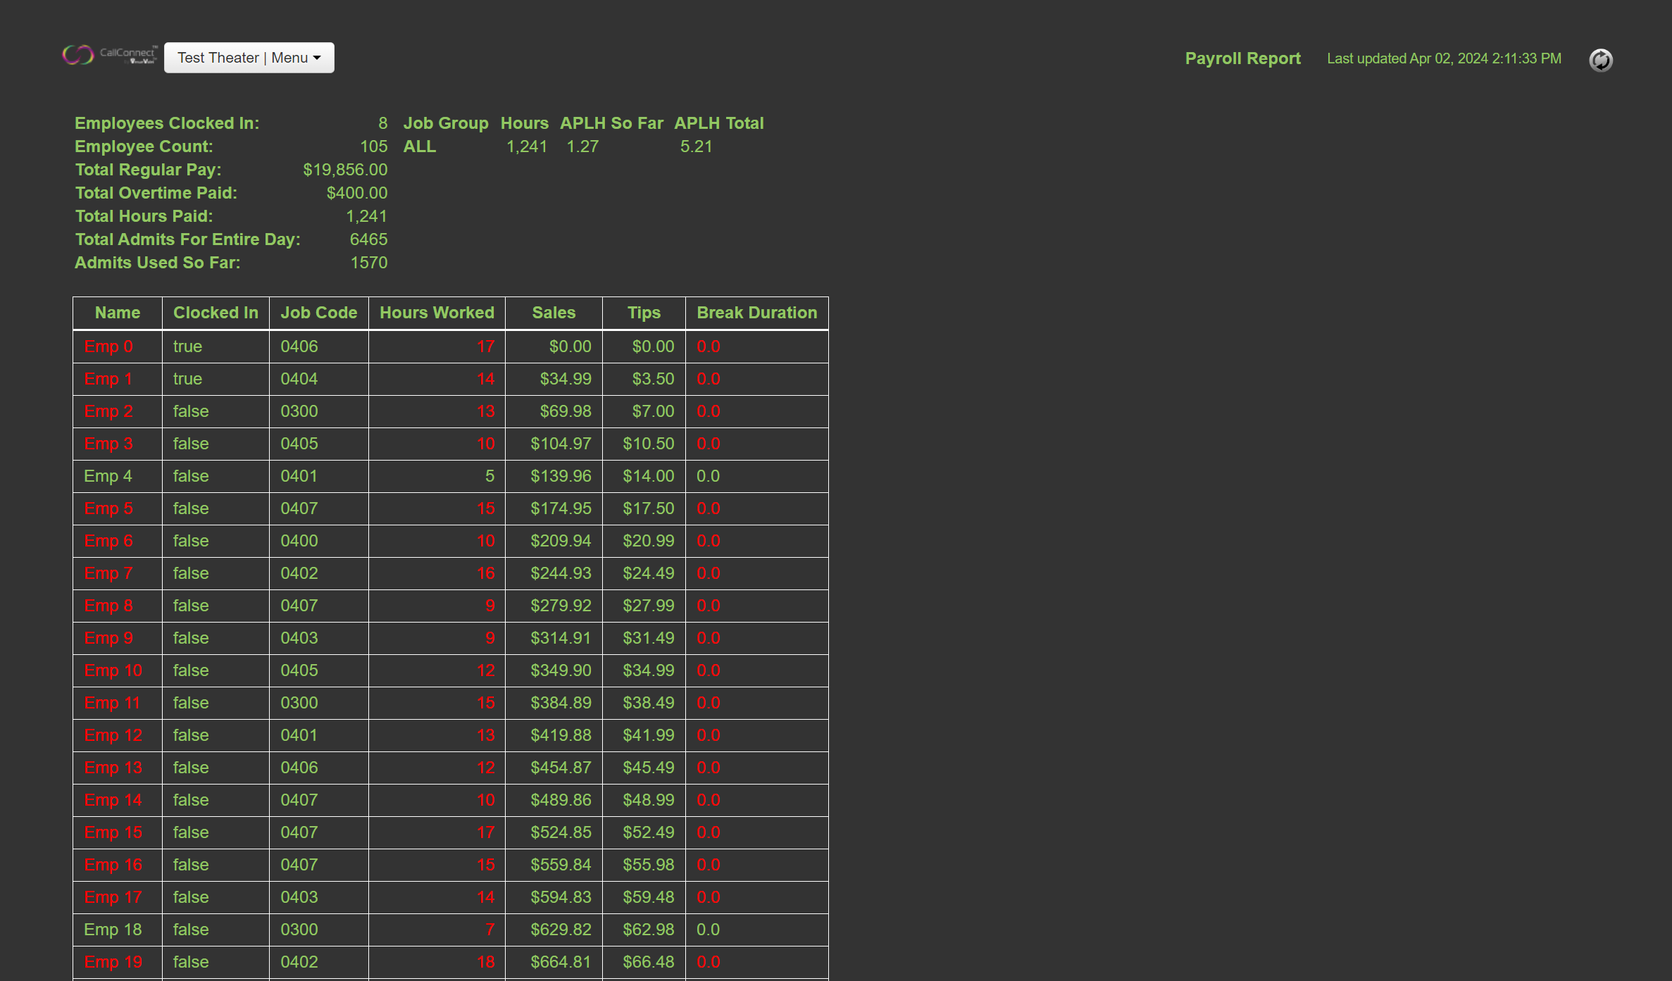1672x981 pixels.
Task: Click the Sales column header
Action: 554,313
